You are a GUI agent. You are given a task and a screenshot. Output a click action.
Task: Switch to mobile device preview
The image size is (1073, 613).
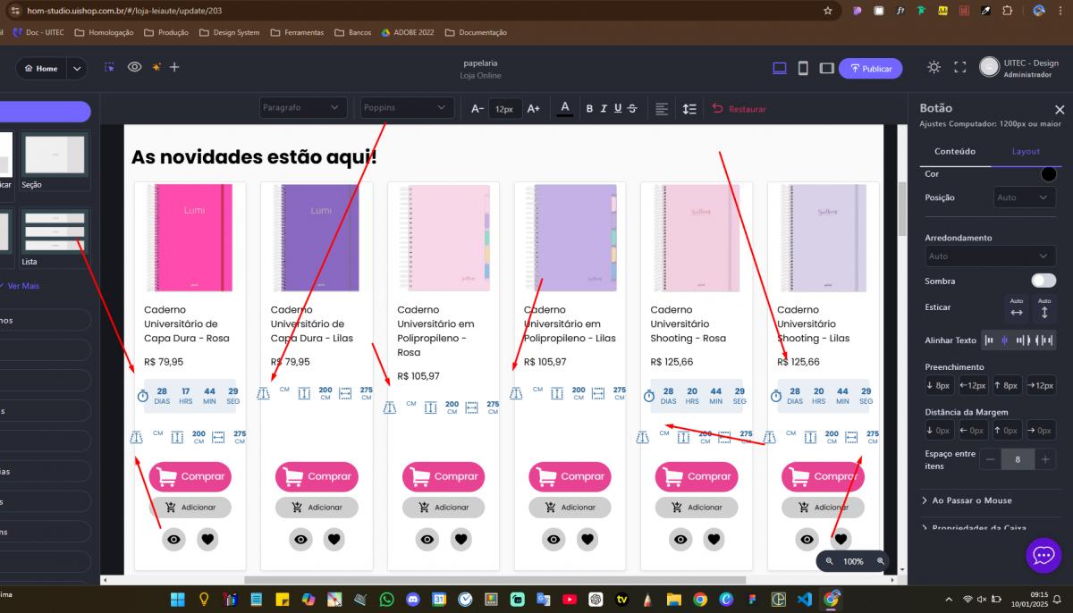coord(803,68)
